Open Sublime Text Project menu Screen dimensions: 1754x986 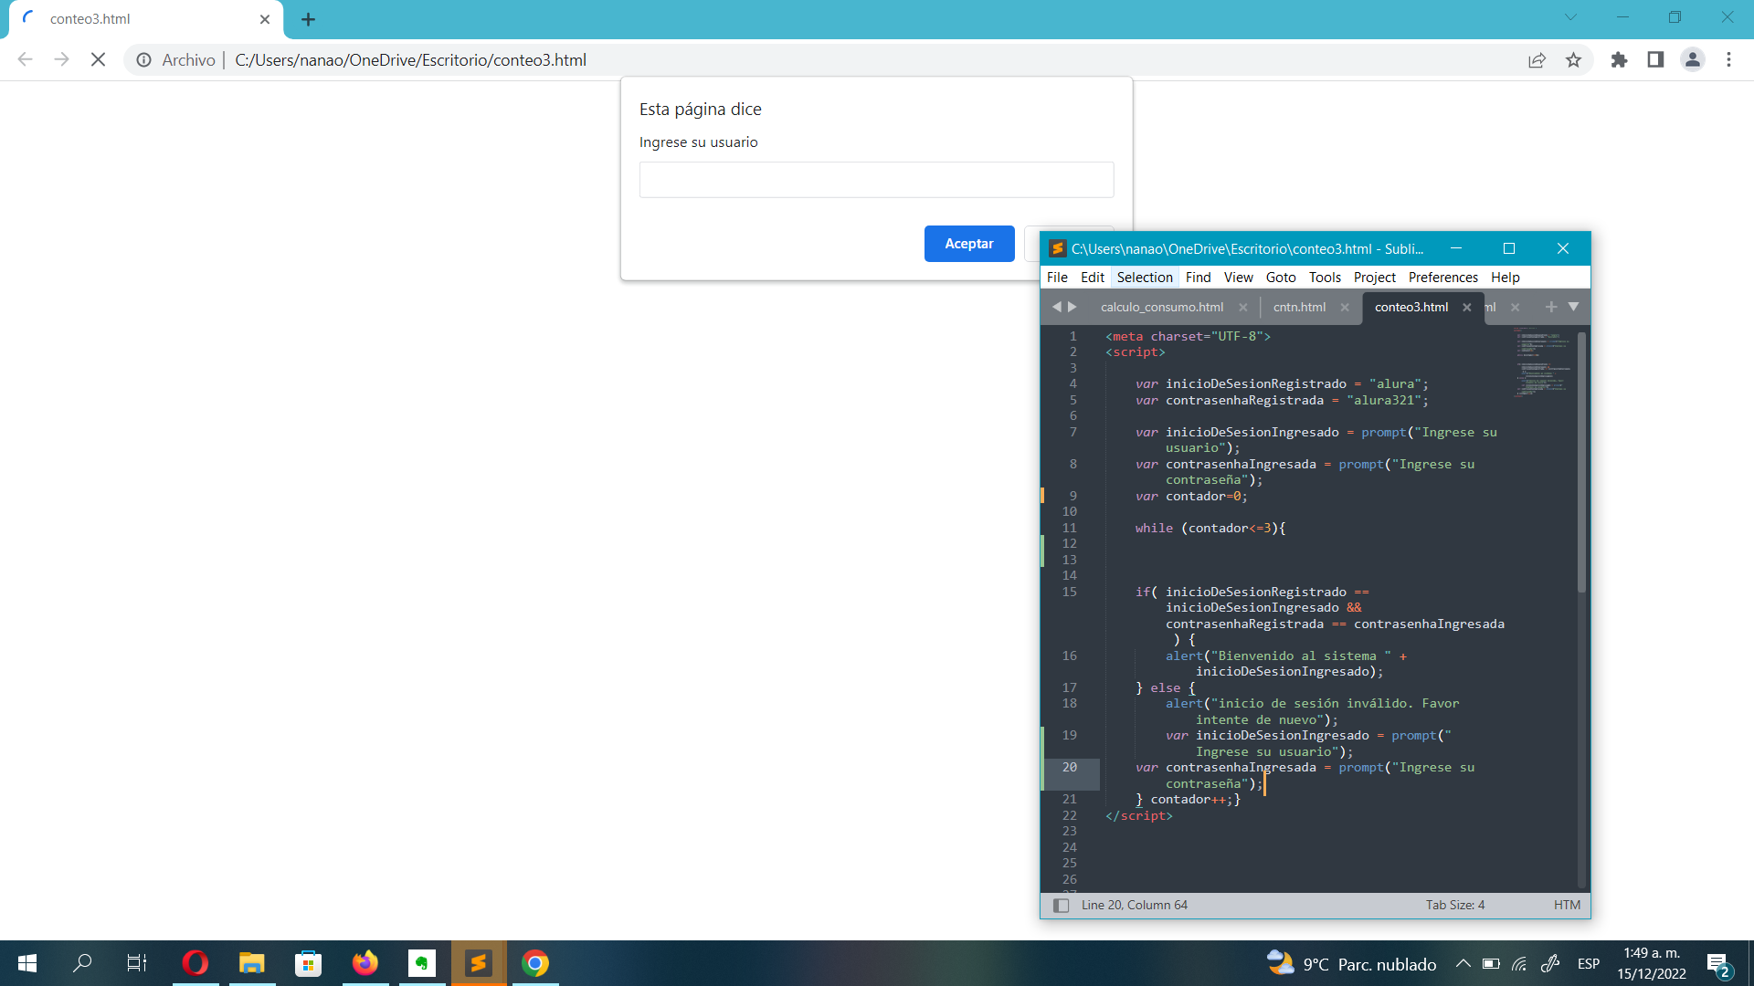coord(1375,278)
